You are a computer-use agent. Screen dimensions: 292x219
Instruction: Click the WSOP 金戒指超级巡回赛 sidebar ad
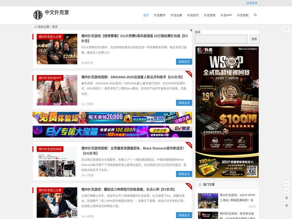[227, 112]
